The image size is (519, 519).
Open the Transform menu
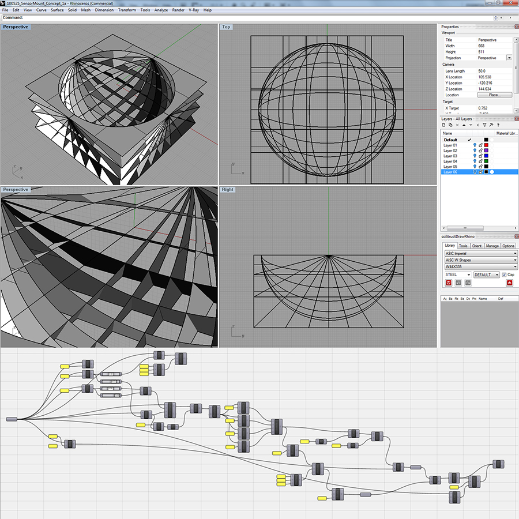point(127,10)
